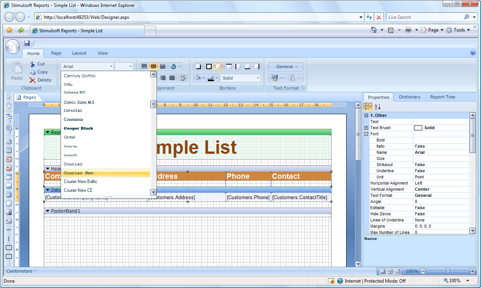Select Comic Sans MS font

click(x=79, y=102)
